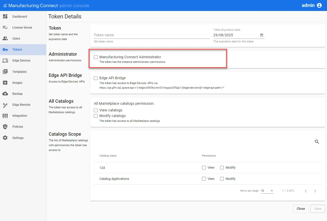Viewport: 327px width, 221px height.
Task: Click the Policies shield icon
Action: tap(5, 127)
